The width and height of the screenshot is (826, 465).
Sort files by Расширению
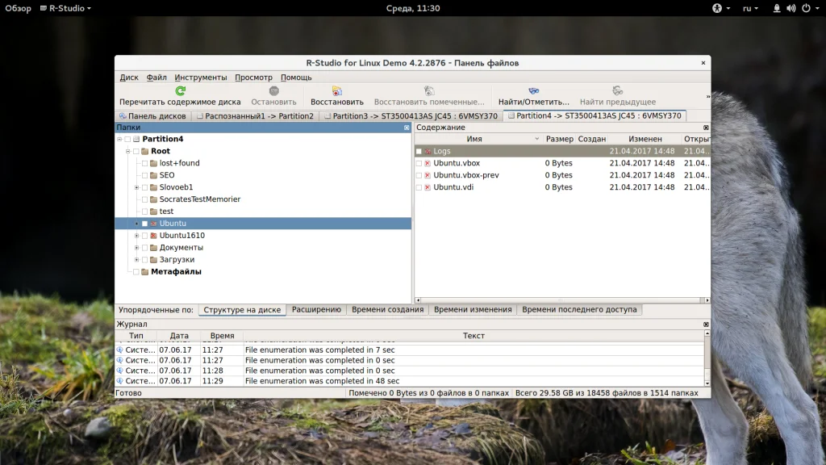coord(316,309)
